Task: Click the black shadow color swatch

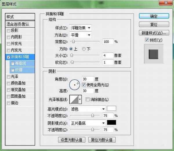Action: [x=111, y=123]
